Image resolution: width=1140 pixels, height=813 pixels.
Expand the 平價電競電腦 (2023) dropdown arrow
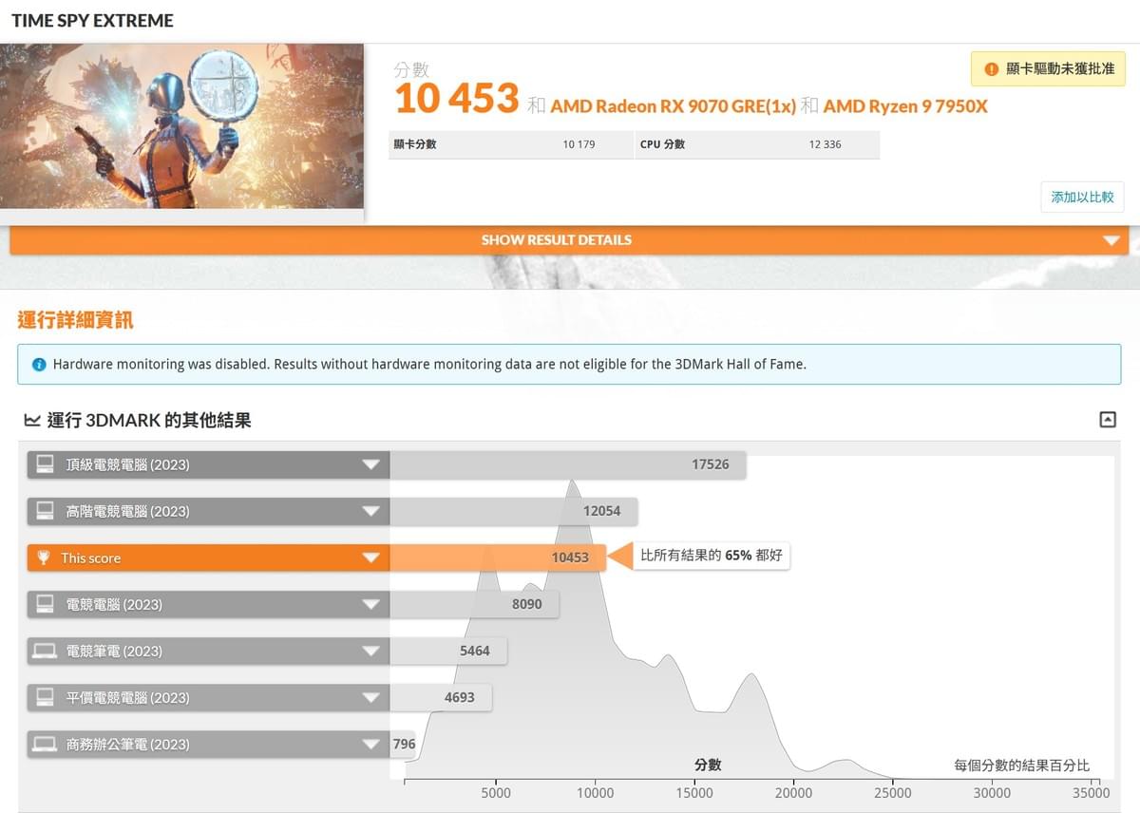pyautogui.click(x=371, y=697)
